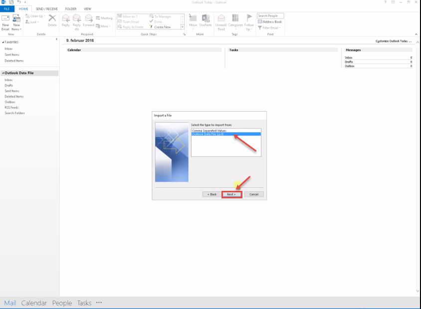Click the Reply All icon
This screenshot has height=309, width=421.
(x=76, y=18)
